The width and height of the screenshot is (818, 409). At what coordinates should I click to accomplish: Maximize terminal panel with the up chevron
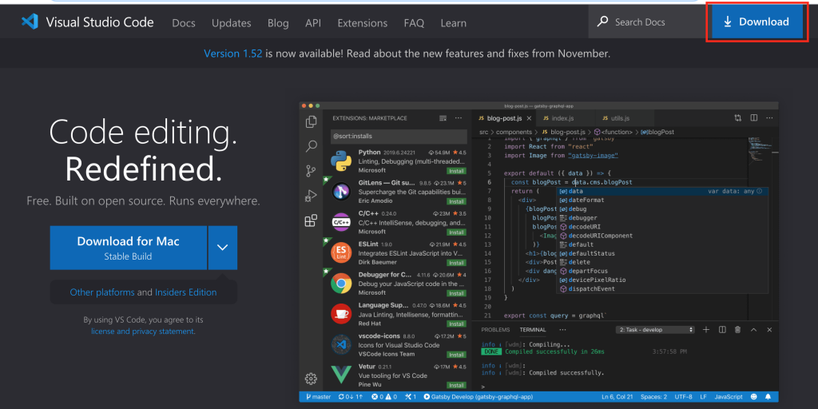click(753, 330)
